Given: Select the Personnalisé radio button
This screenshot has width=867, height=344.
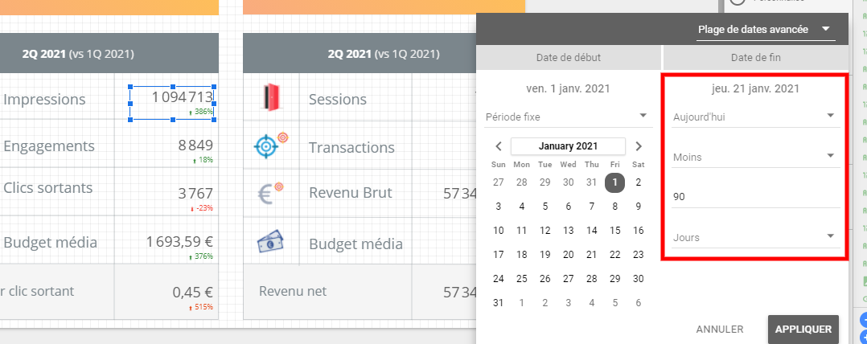Looking at the screenshot, I should point(737,2).
